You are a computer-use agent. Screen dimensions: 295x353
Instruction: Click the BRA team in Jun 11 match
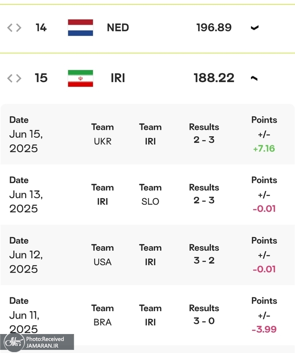point(102,322)
